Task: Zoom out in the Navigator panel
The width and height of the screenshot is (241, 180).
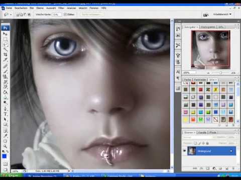Action: point(208,73)
